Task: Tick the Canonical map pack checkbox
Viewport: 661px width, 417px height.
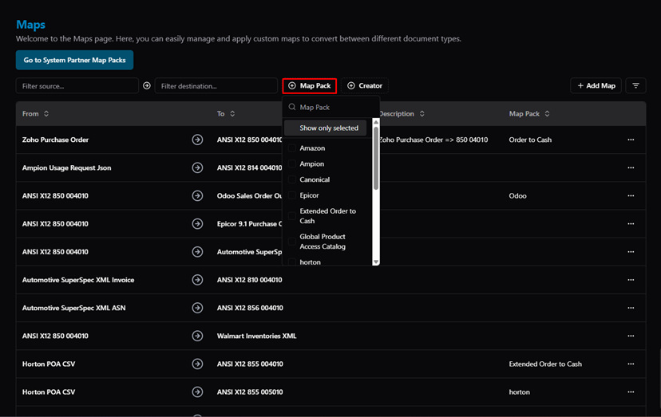Action: pos(291,179)
